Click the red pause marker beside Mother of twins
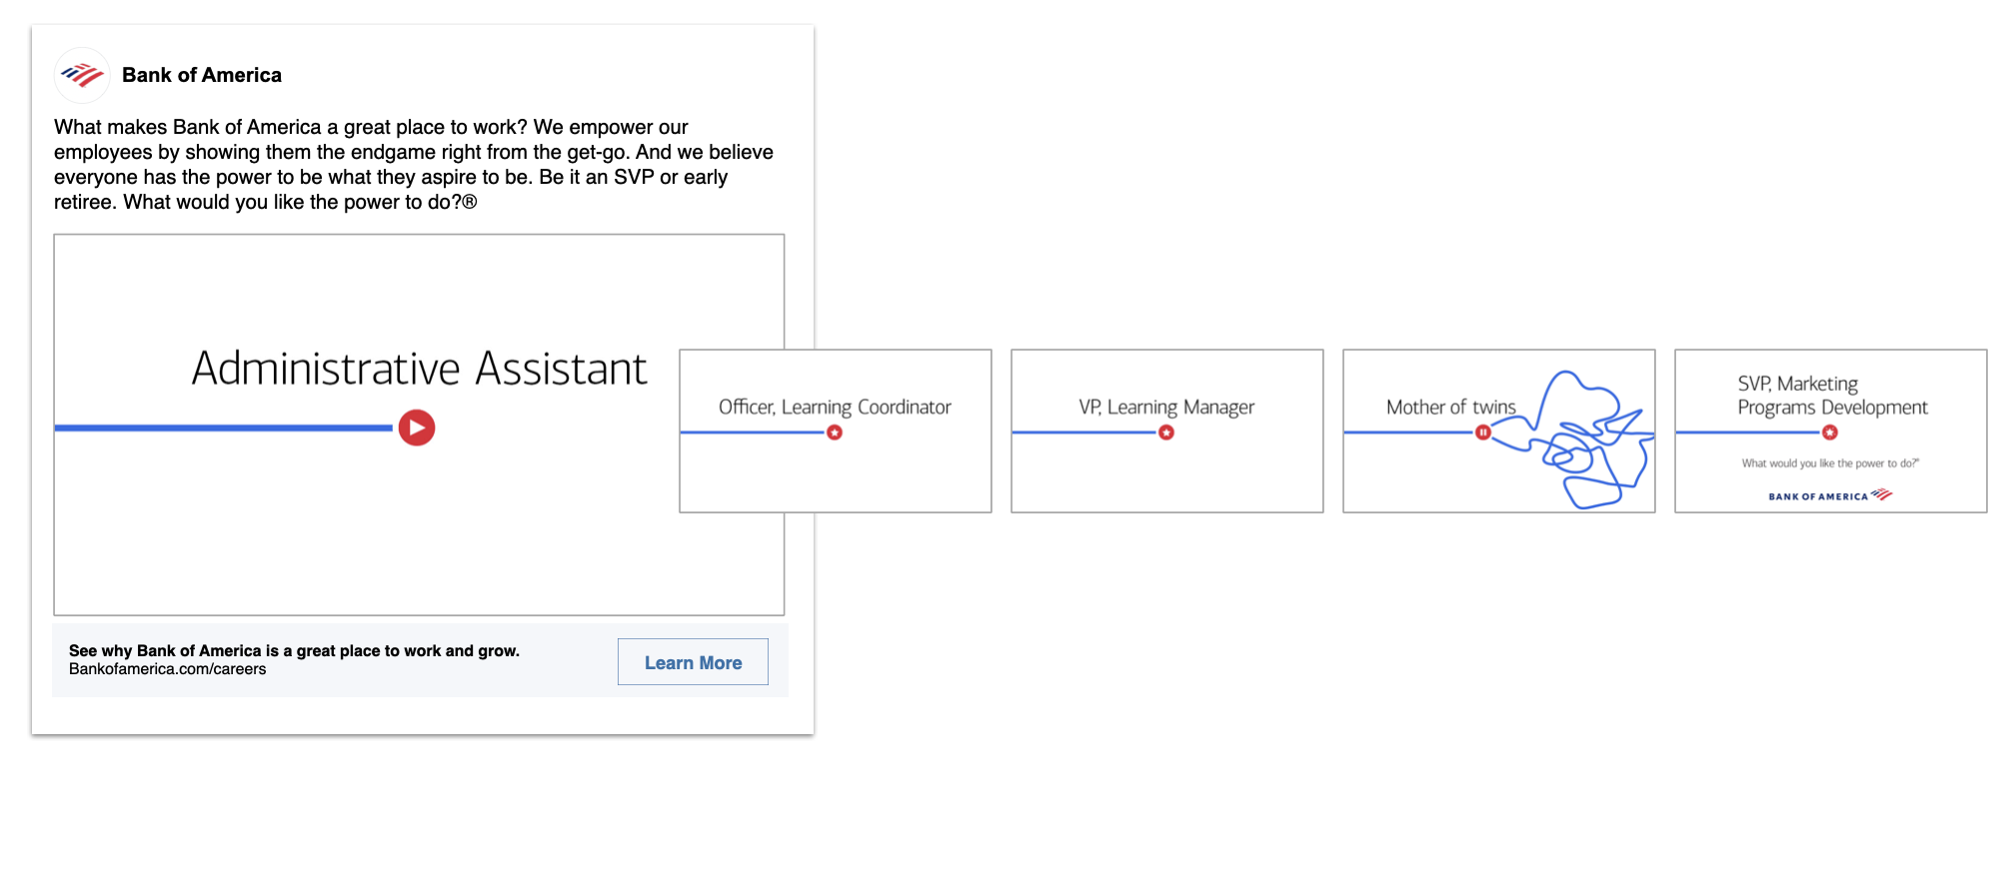Screen dimensions: 2011x873 1483,433
